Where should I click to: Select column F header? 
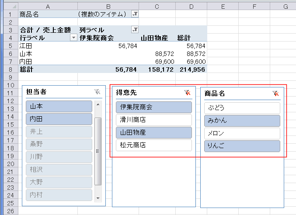click(x=254, y=7)
